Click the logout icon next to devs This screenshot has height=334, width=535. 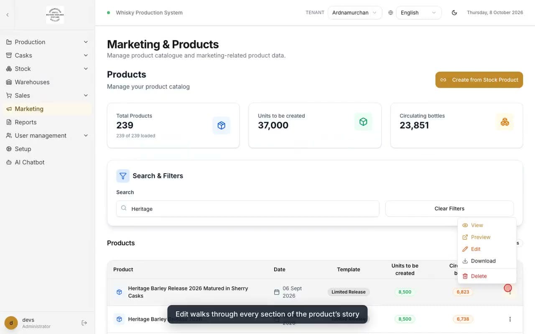pos(84,323)
